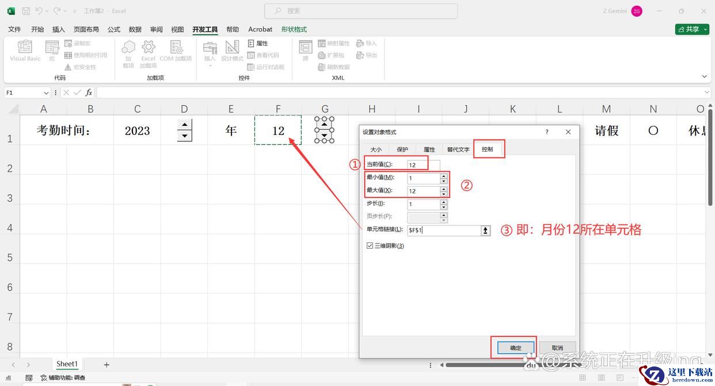Switch to the 保护 tab in dialog
Viewport: 715px width, 386px height.
point(402,149)
